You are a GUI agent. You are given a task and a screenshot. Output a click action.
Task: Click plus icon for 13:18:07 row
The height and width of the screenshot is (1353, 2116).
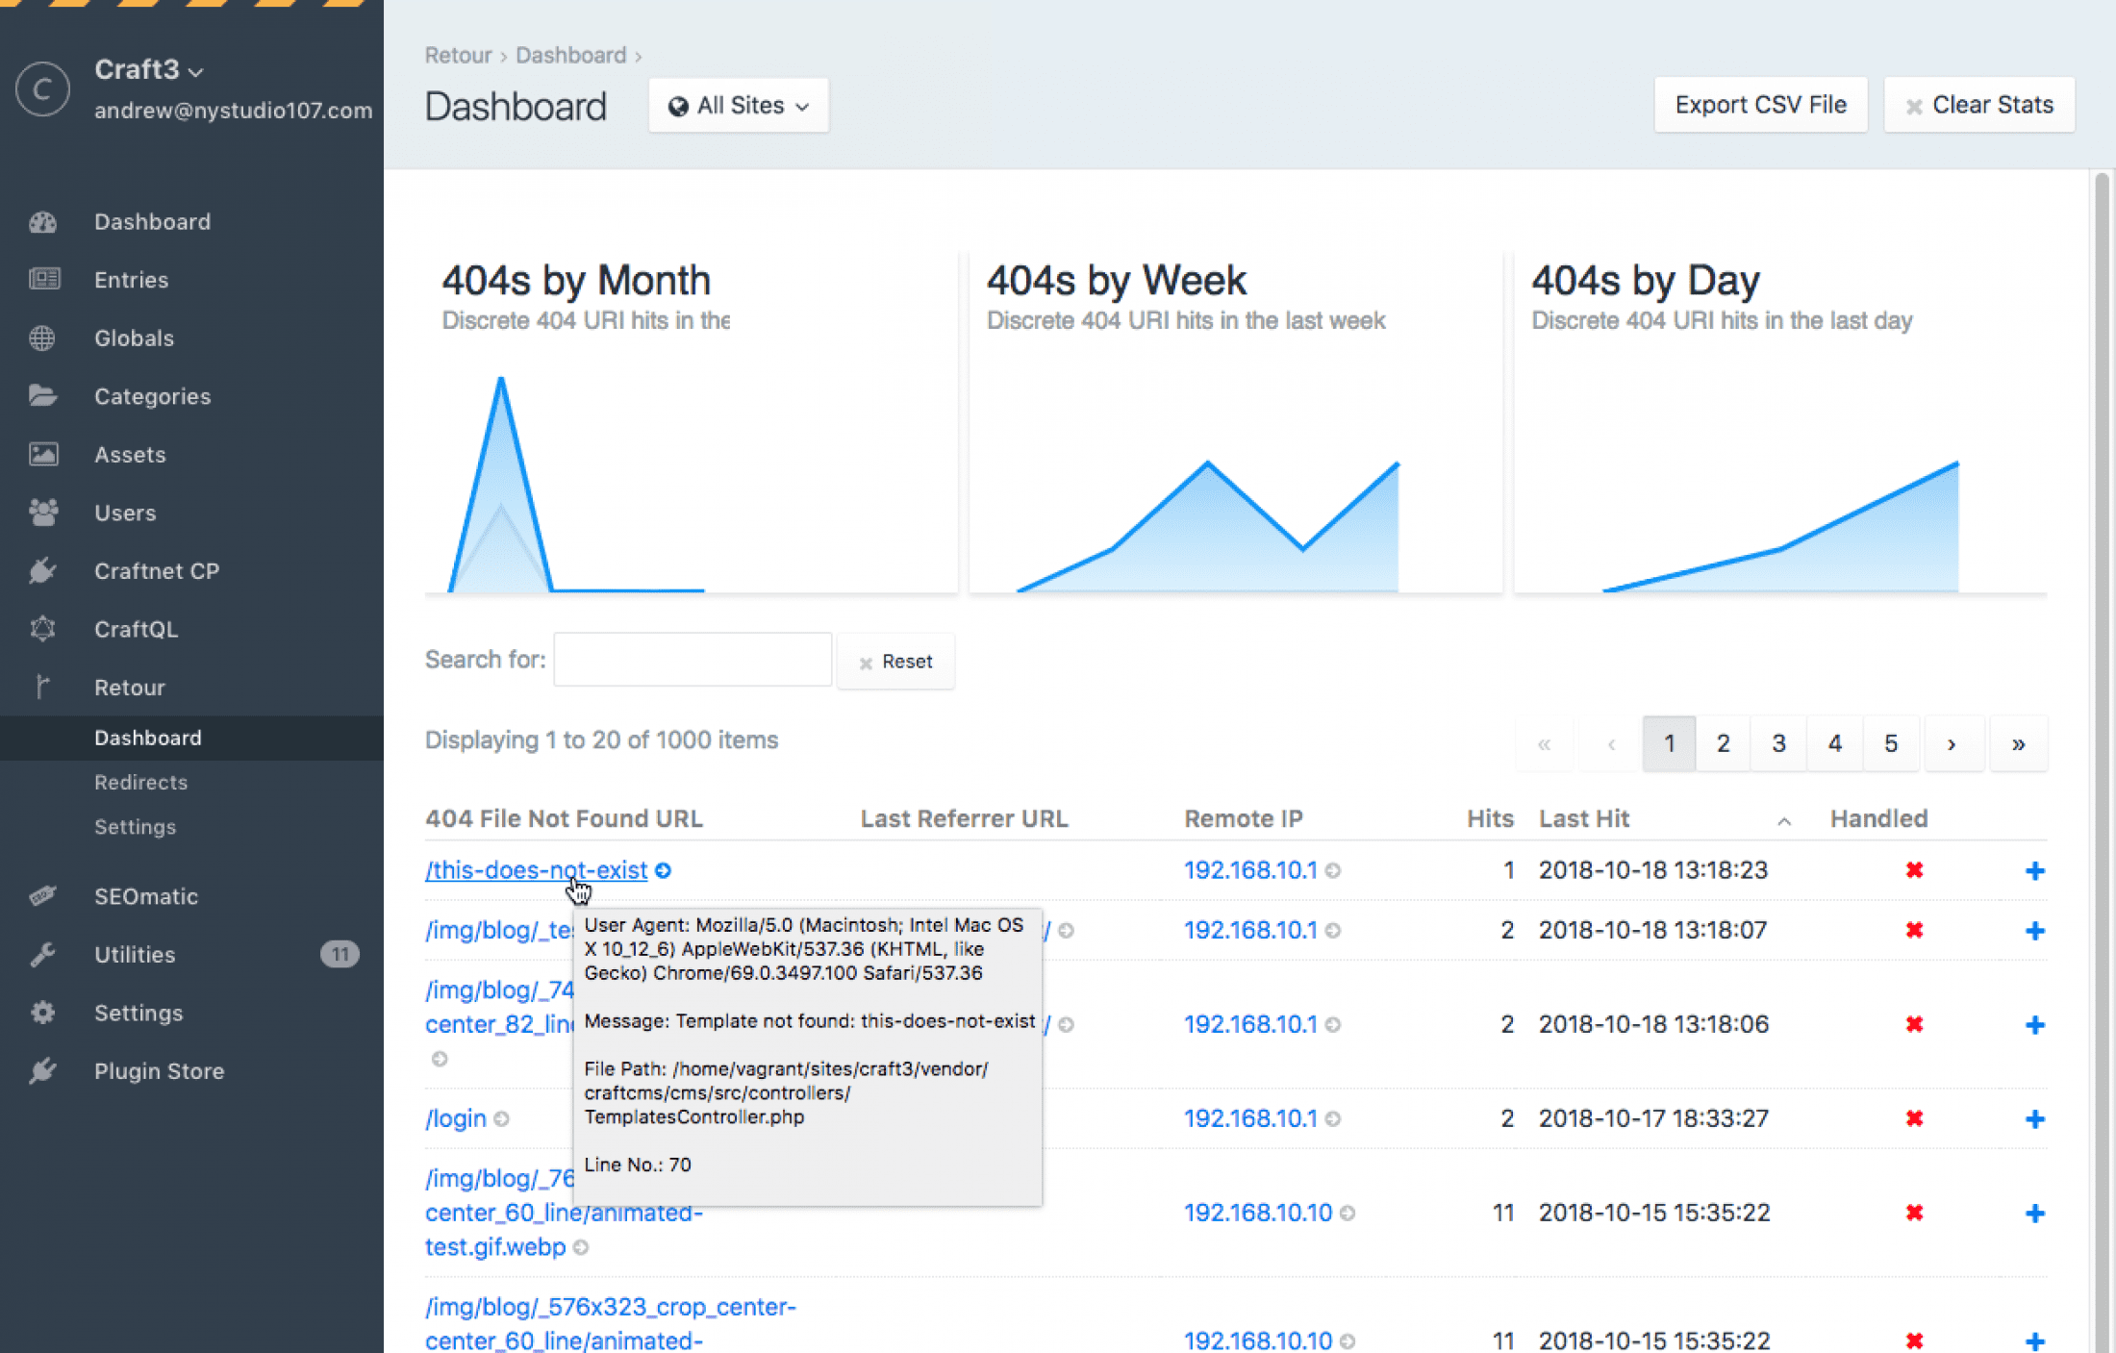tap(2034, 930)
